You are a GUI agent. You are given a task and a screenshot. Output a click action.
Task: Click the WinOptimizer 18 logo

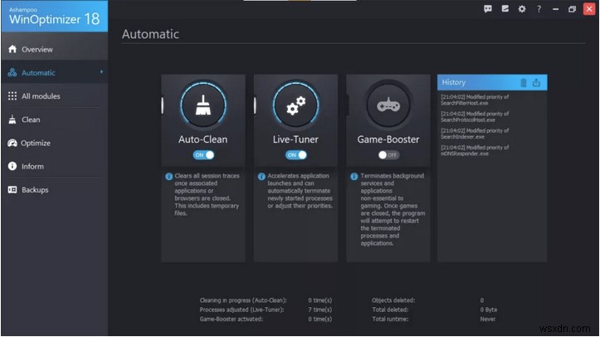point(54,16)
